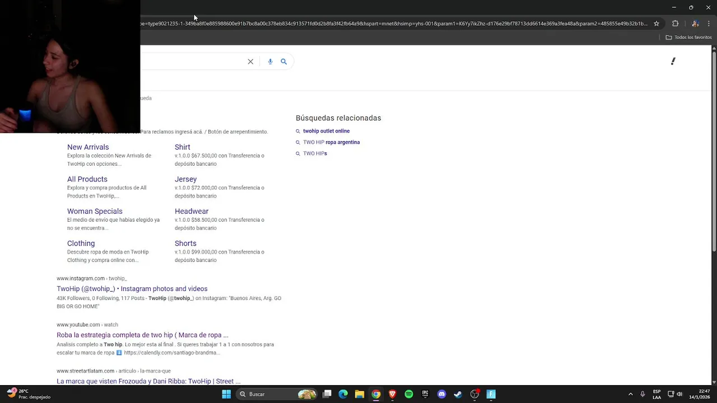
Task: Open File Explorer from the taskbar
Action: (x=360, y=394)
